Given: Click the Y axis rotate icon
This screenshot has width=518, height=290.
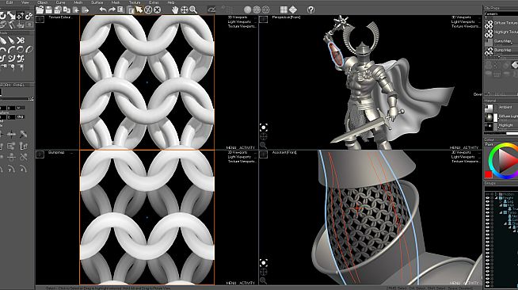Looking at the screenshot, I should pos(12,170).
